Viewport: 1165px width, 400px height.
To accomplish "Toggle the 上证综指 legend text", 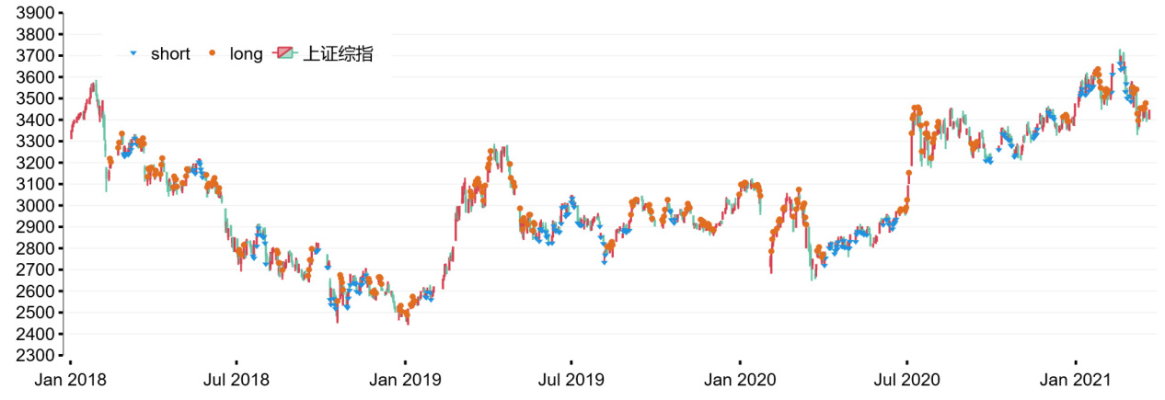I will (338, 54).
